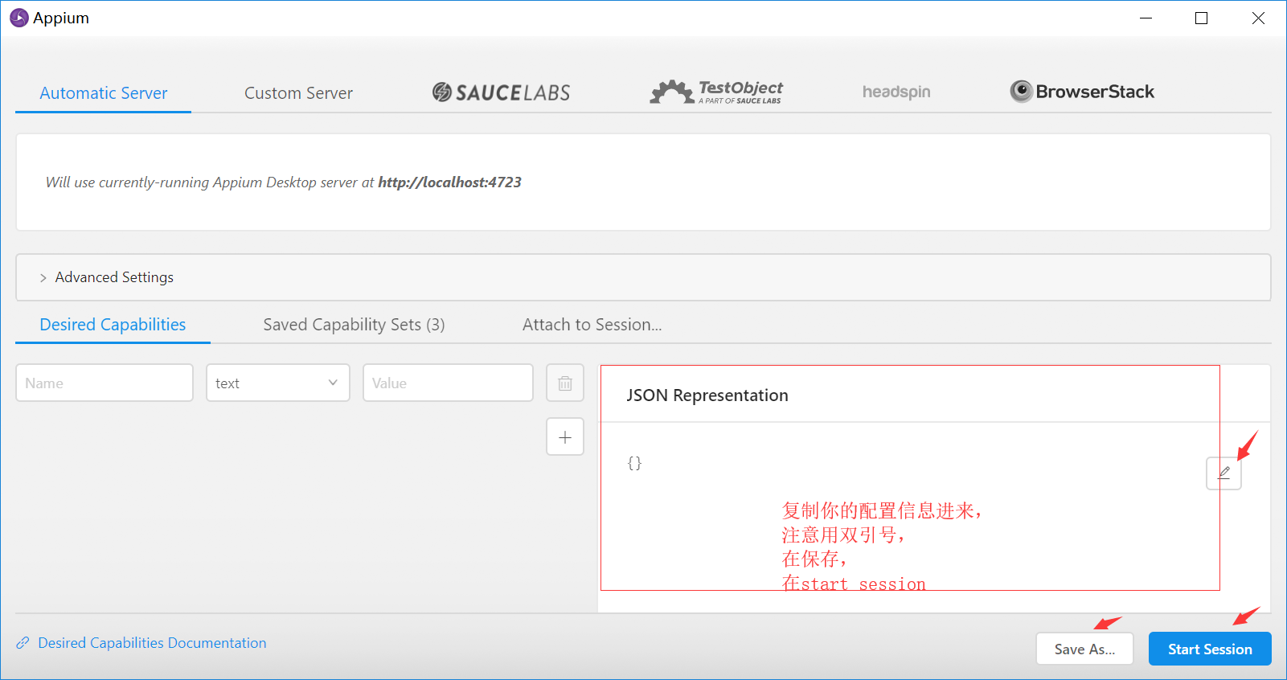Click the Appium logo icon in title bar
Image resolution: width=1287 pixels, height=680 pixels.
(19, 18)
